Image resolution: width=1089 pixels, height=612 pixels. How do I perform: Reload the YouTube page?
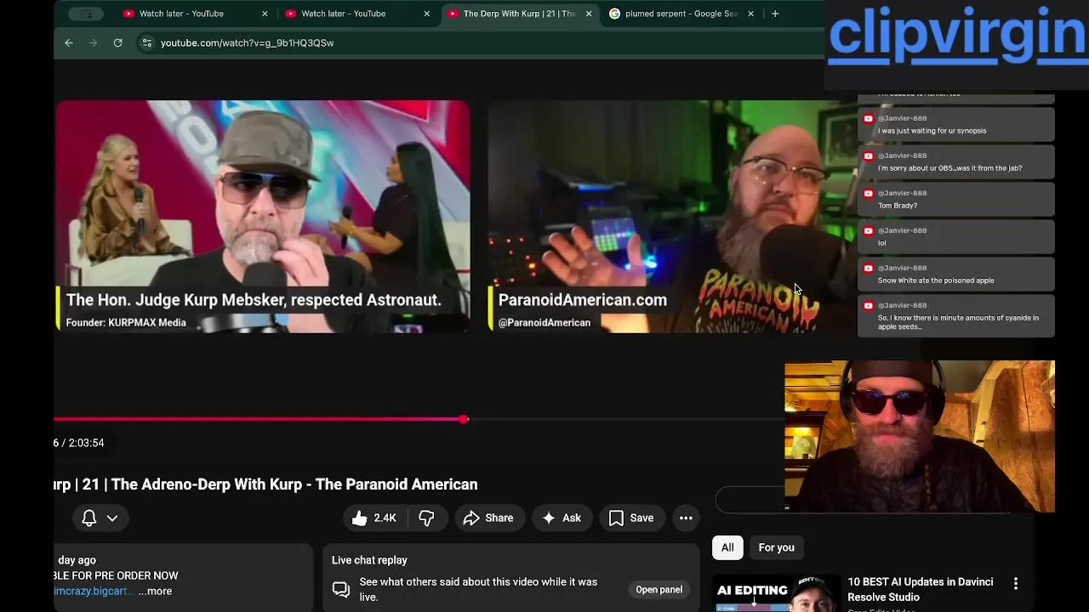coord(117,42)
